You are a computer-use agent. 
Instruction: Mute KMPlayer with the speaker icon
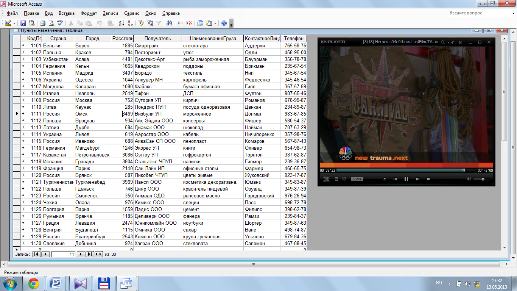[469, 179]
